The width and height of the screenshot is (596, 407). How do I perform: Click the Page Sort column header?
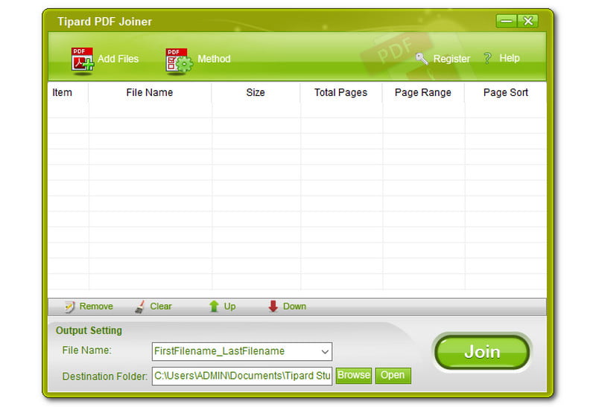pyautogui.click(x=506, y=93)
